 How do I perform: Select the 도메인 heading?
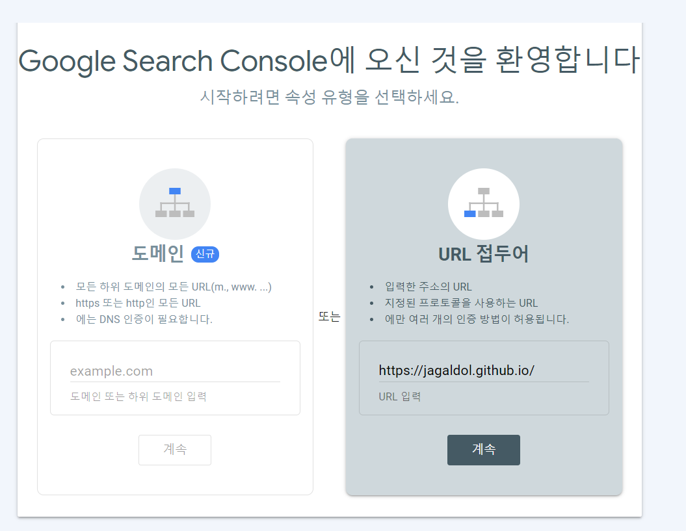tap(158, 253)
